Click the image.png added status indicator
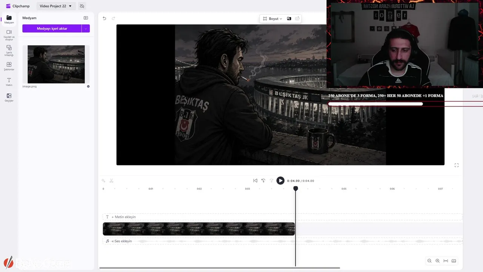This screenshot has height=272, width=483. 88,87
